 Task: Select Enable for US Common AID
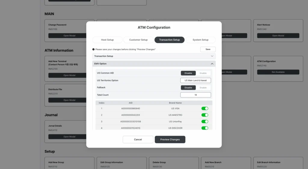(x=203, y=73)
